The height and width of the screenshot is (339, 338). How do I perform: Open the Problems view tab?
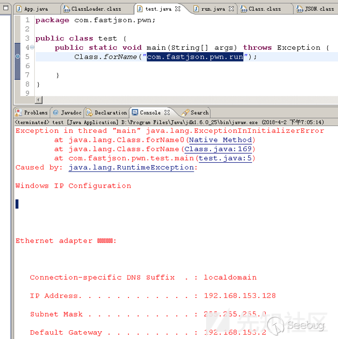point(32,112)
